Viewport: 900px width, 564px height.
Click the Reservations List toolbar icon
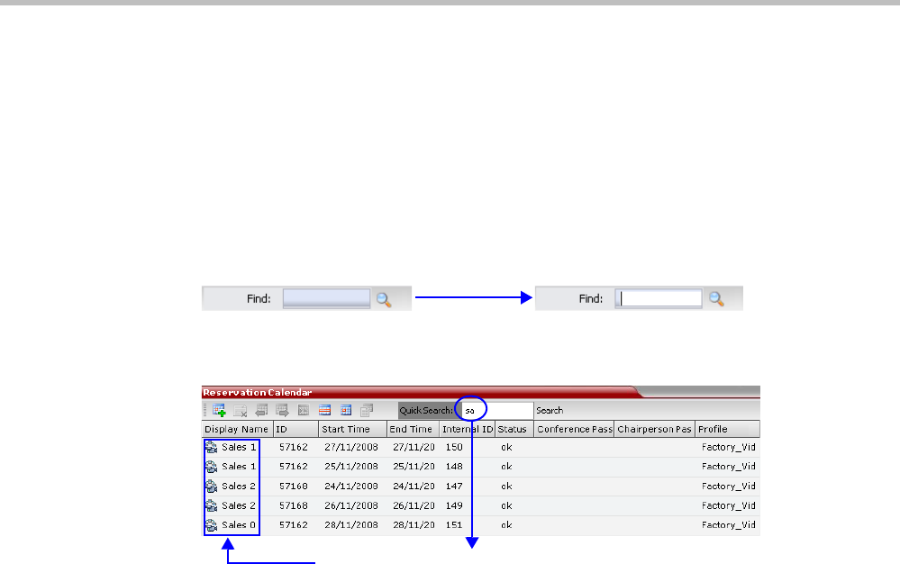coord(367,410)
